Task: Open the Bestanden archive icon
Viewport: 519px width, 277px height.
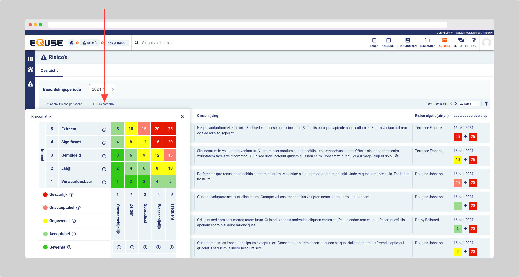Action: click(427, 40)
